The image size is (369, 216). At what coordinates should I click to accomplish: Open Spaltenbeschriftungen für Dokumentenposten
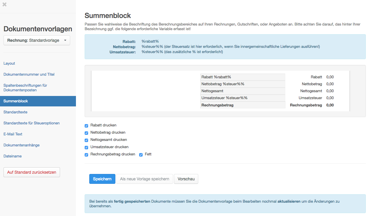click(x=25, y=88)
